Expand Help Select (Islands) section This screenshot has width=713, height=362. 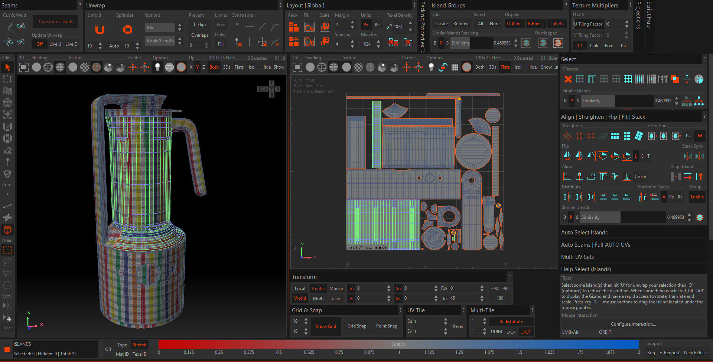pyautogui.click(x=633, y=269)
